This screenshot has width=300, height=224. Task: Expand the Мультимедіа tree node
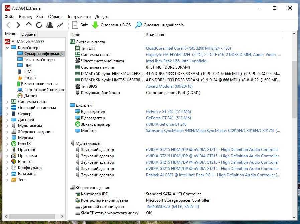pyautogui.click(x=7, y=126)
